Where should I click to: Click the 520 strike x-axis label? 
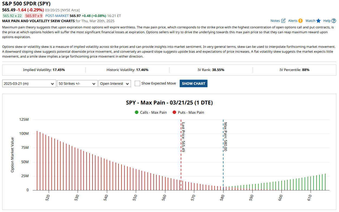48,197
